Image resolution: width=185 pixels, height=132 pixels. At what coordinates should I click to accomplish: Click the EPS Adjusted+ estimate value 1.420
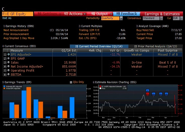coord(72,54)
